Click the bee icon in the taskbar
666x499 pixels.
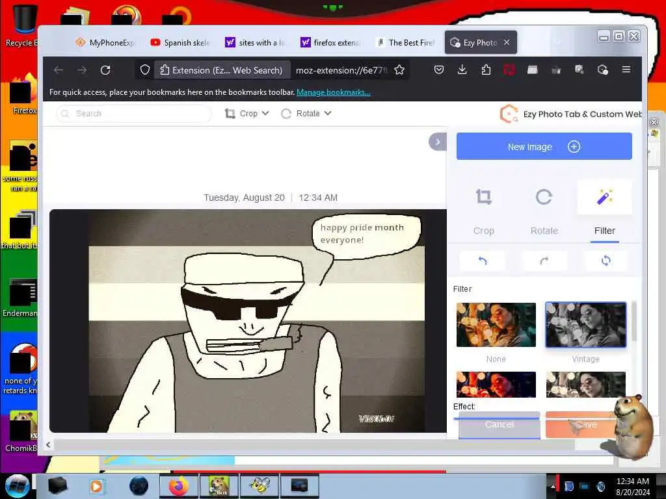tap(260, 486)
